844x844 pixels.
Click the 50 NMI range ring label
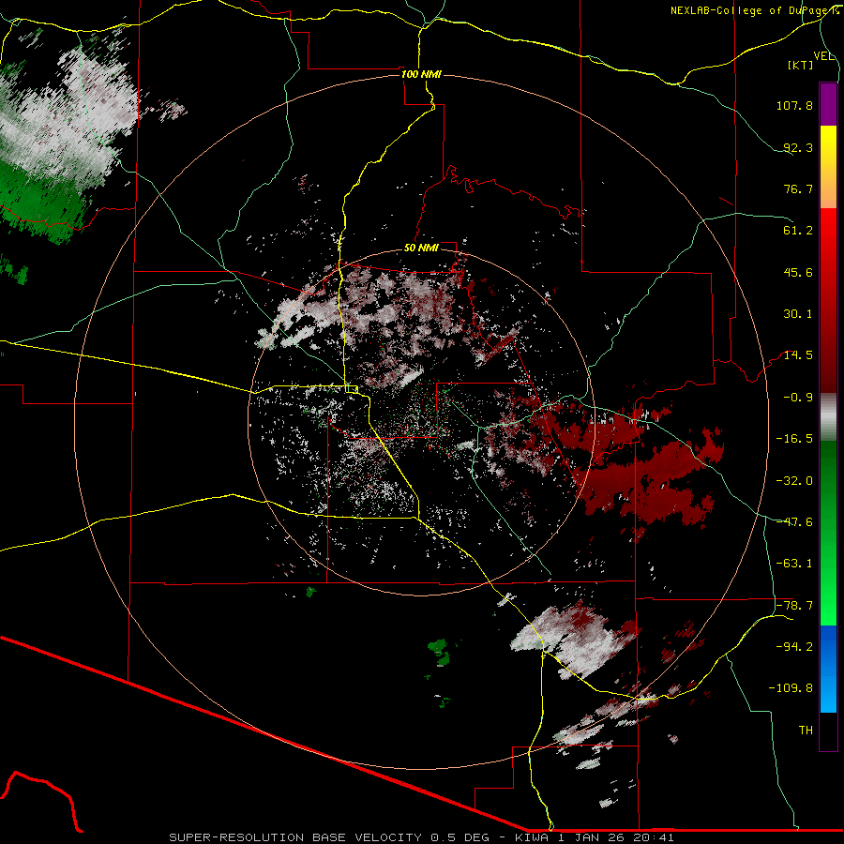coord(421,249)
